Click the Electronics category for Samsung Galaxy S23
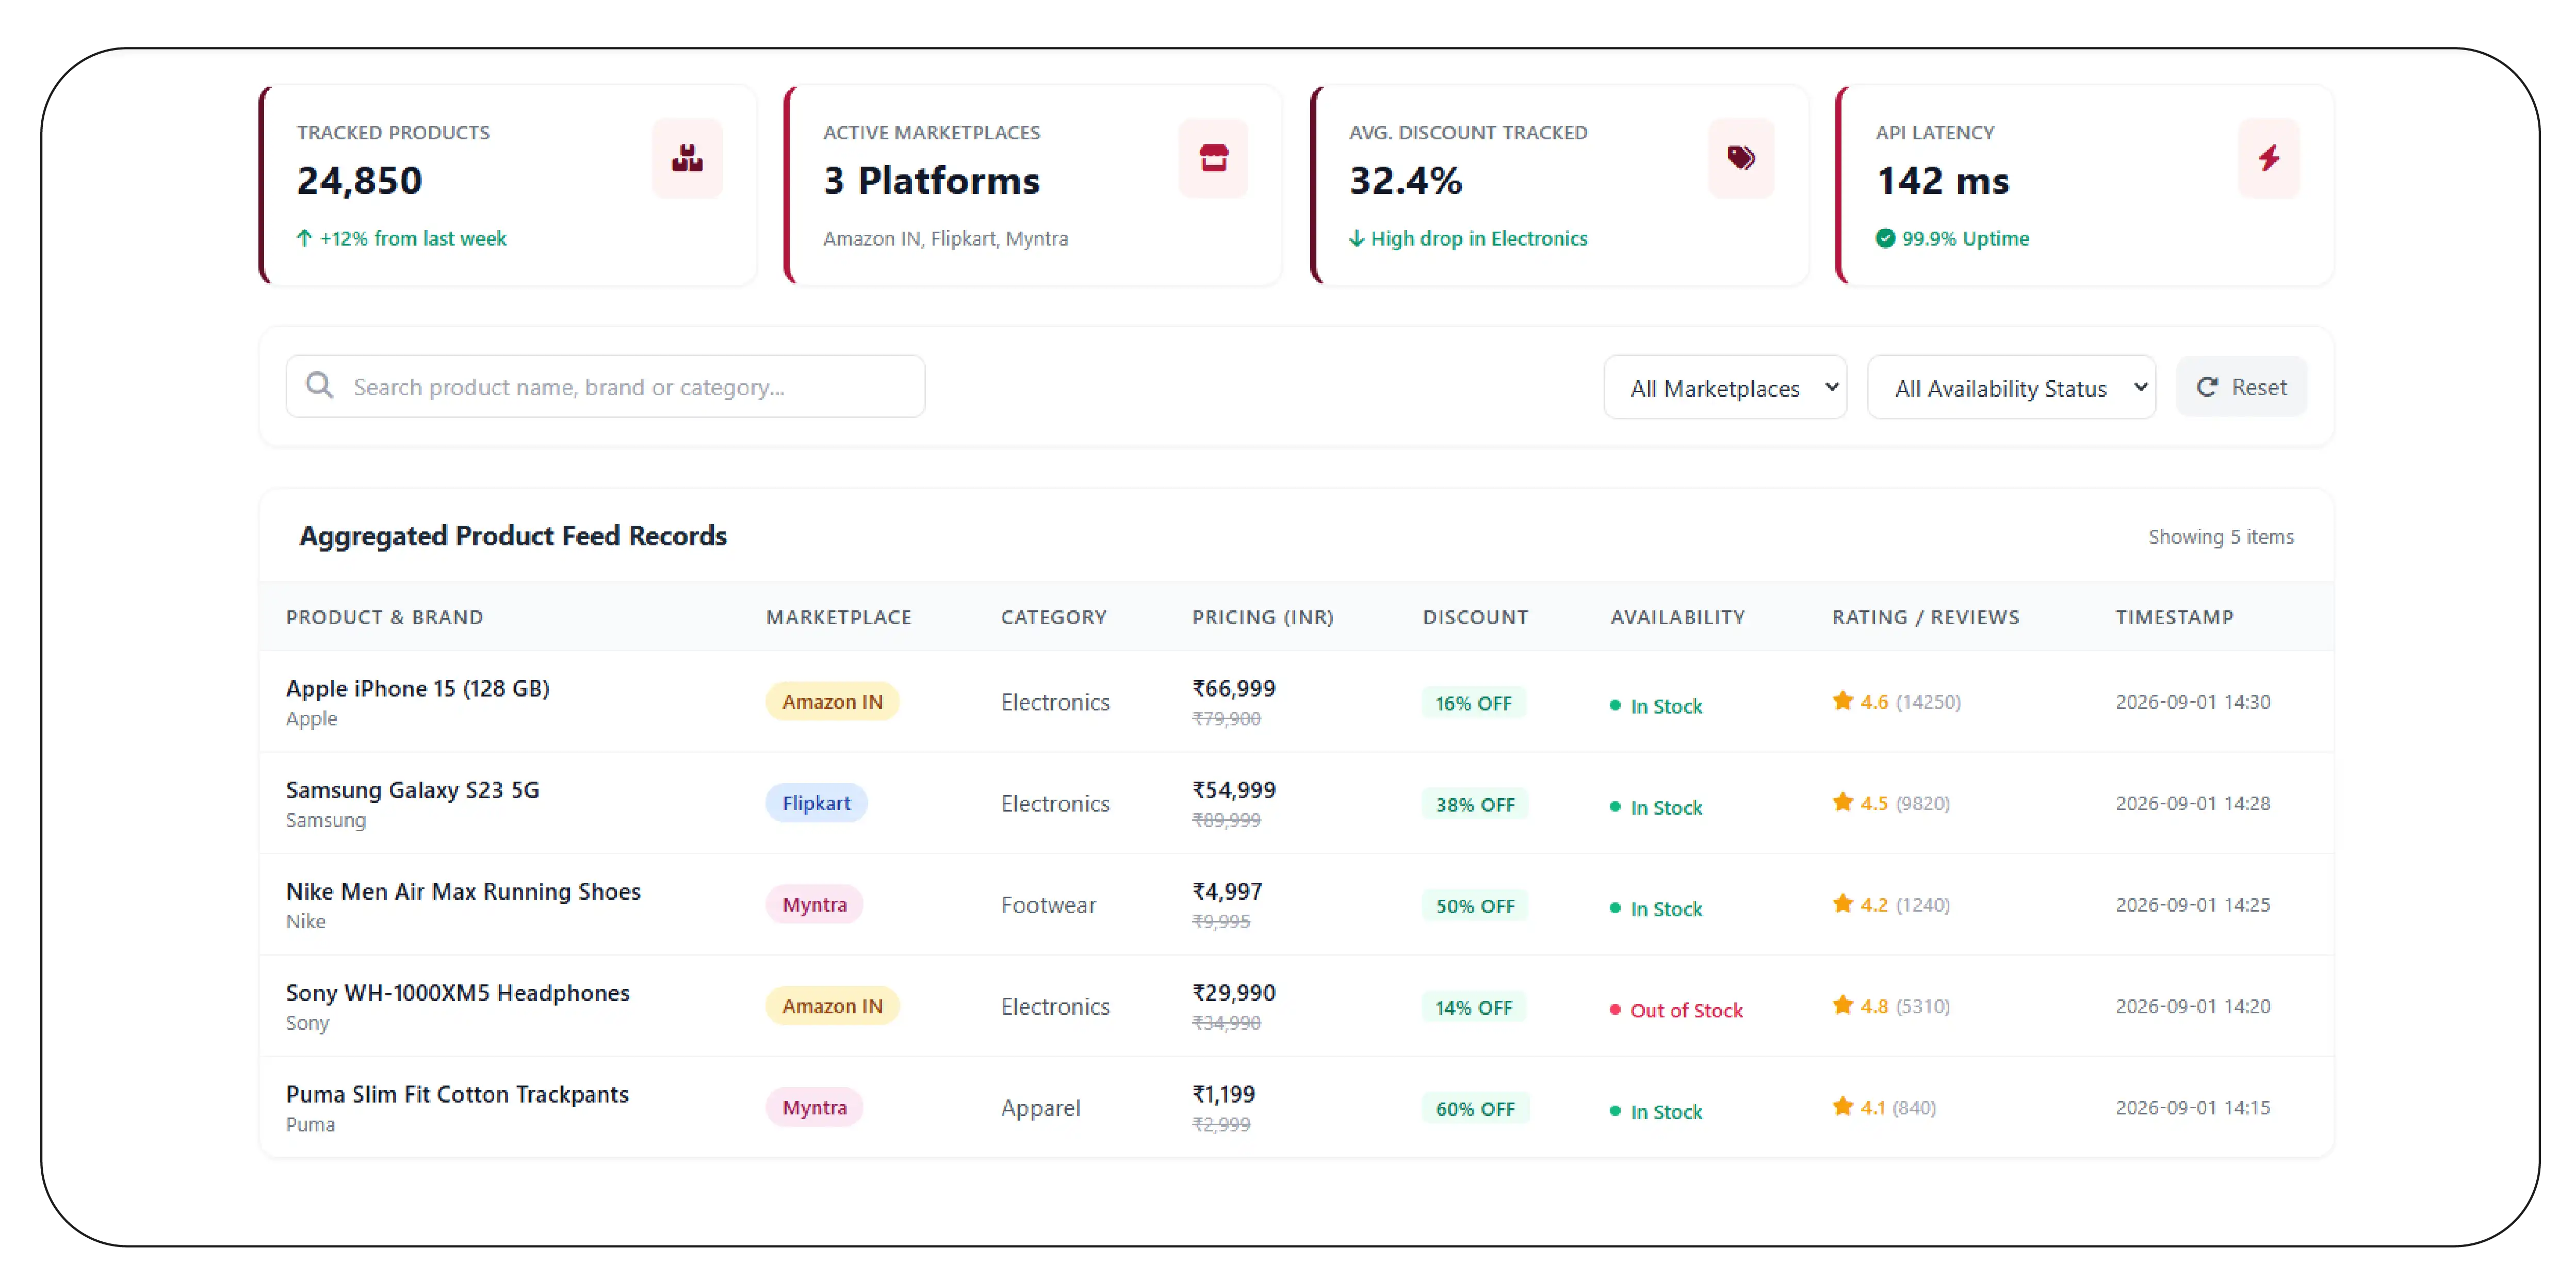The height and width of the screenshot is (1279, 2576). pos(1055,804)
